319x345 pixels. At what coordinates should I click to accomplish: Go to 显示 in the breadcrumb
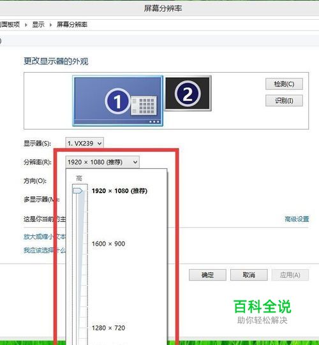coord(38,24)
